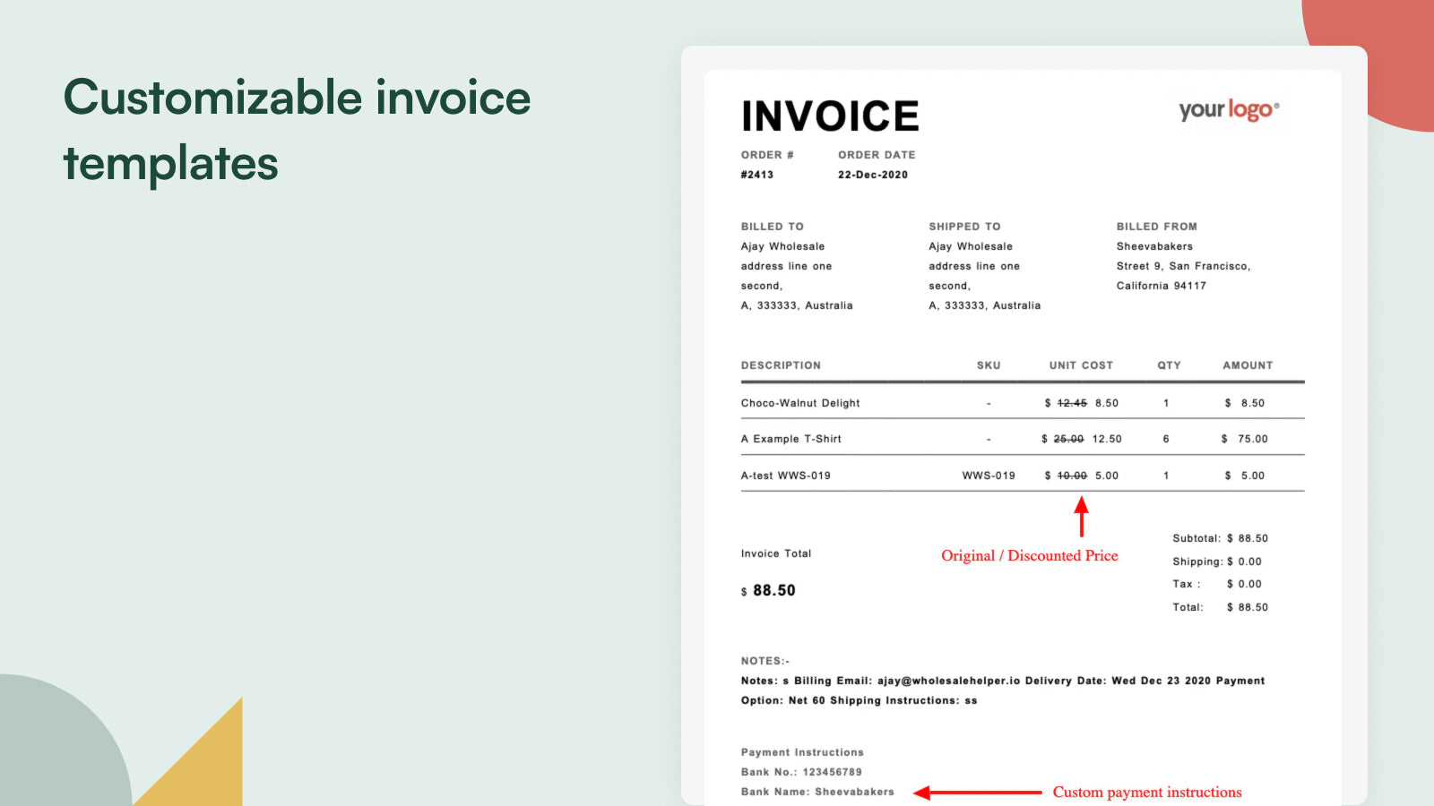Select discounted unit cost 12.50
The image size is (1434, 806).
[x=1107, y=439]
